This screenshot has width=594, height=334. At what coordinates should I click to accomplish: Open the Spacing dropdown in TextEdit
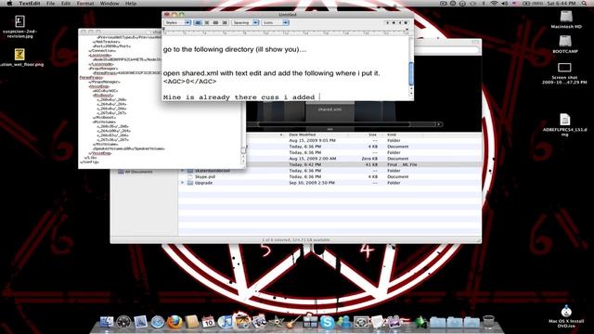pos(245,22)
